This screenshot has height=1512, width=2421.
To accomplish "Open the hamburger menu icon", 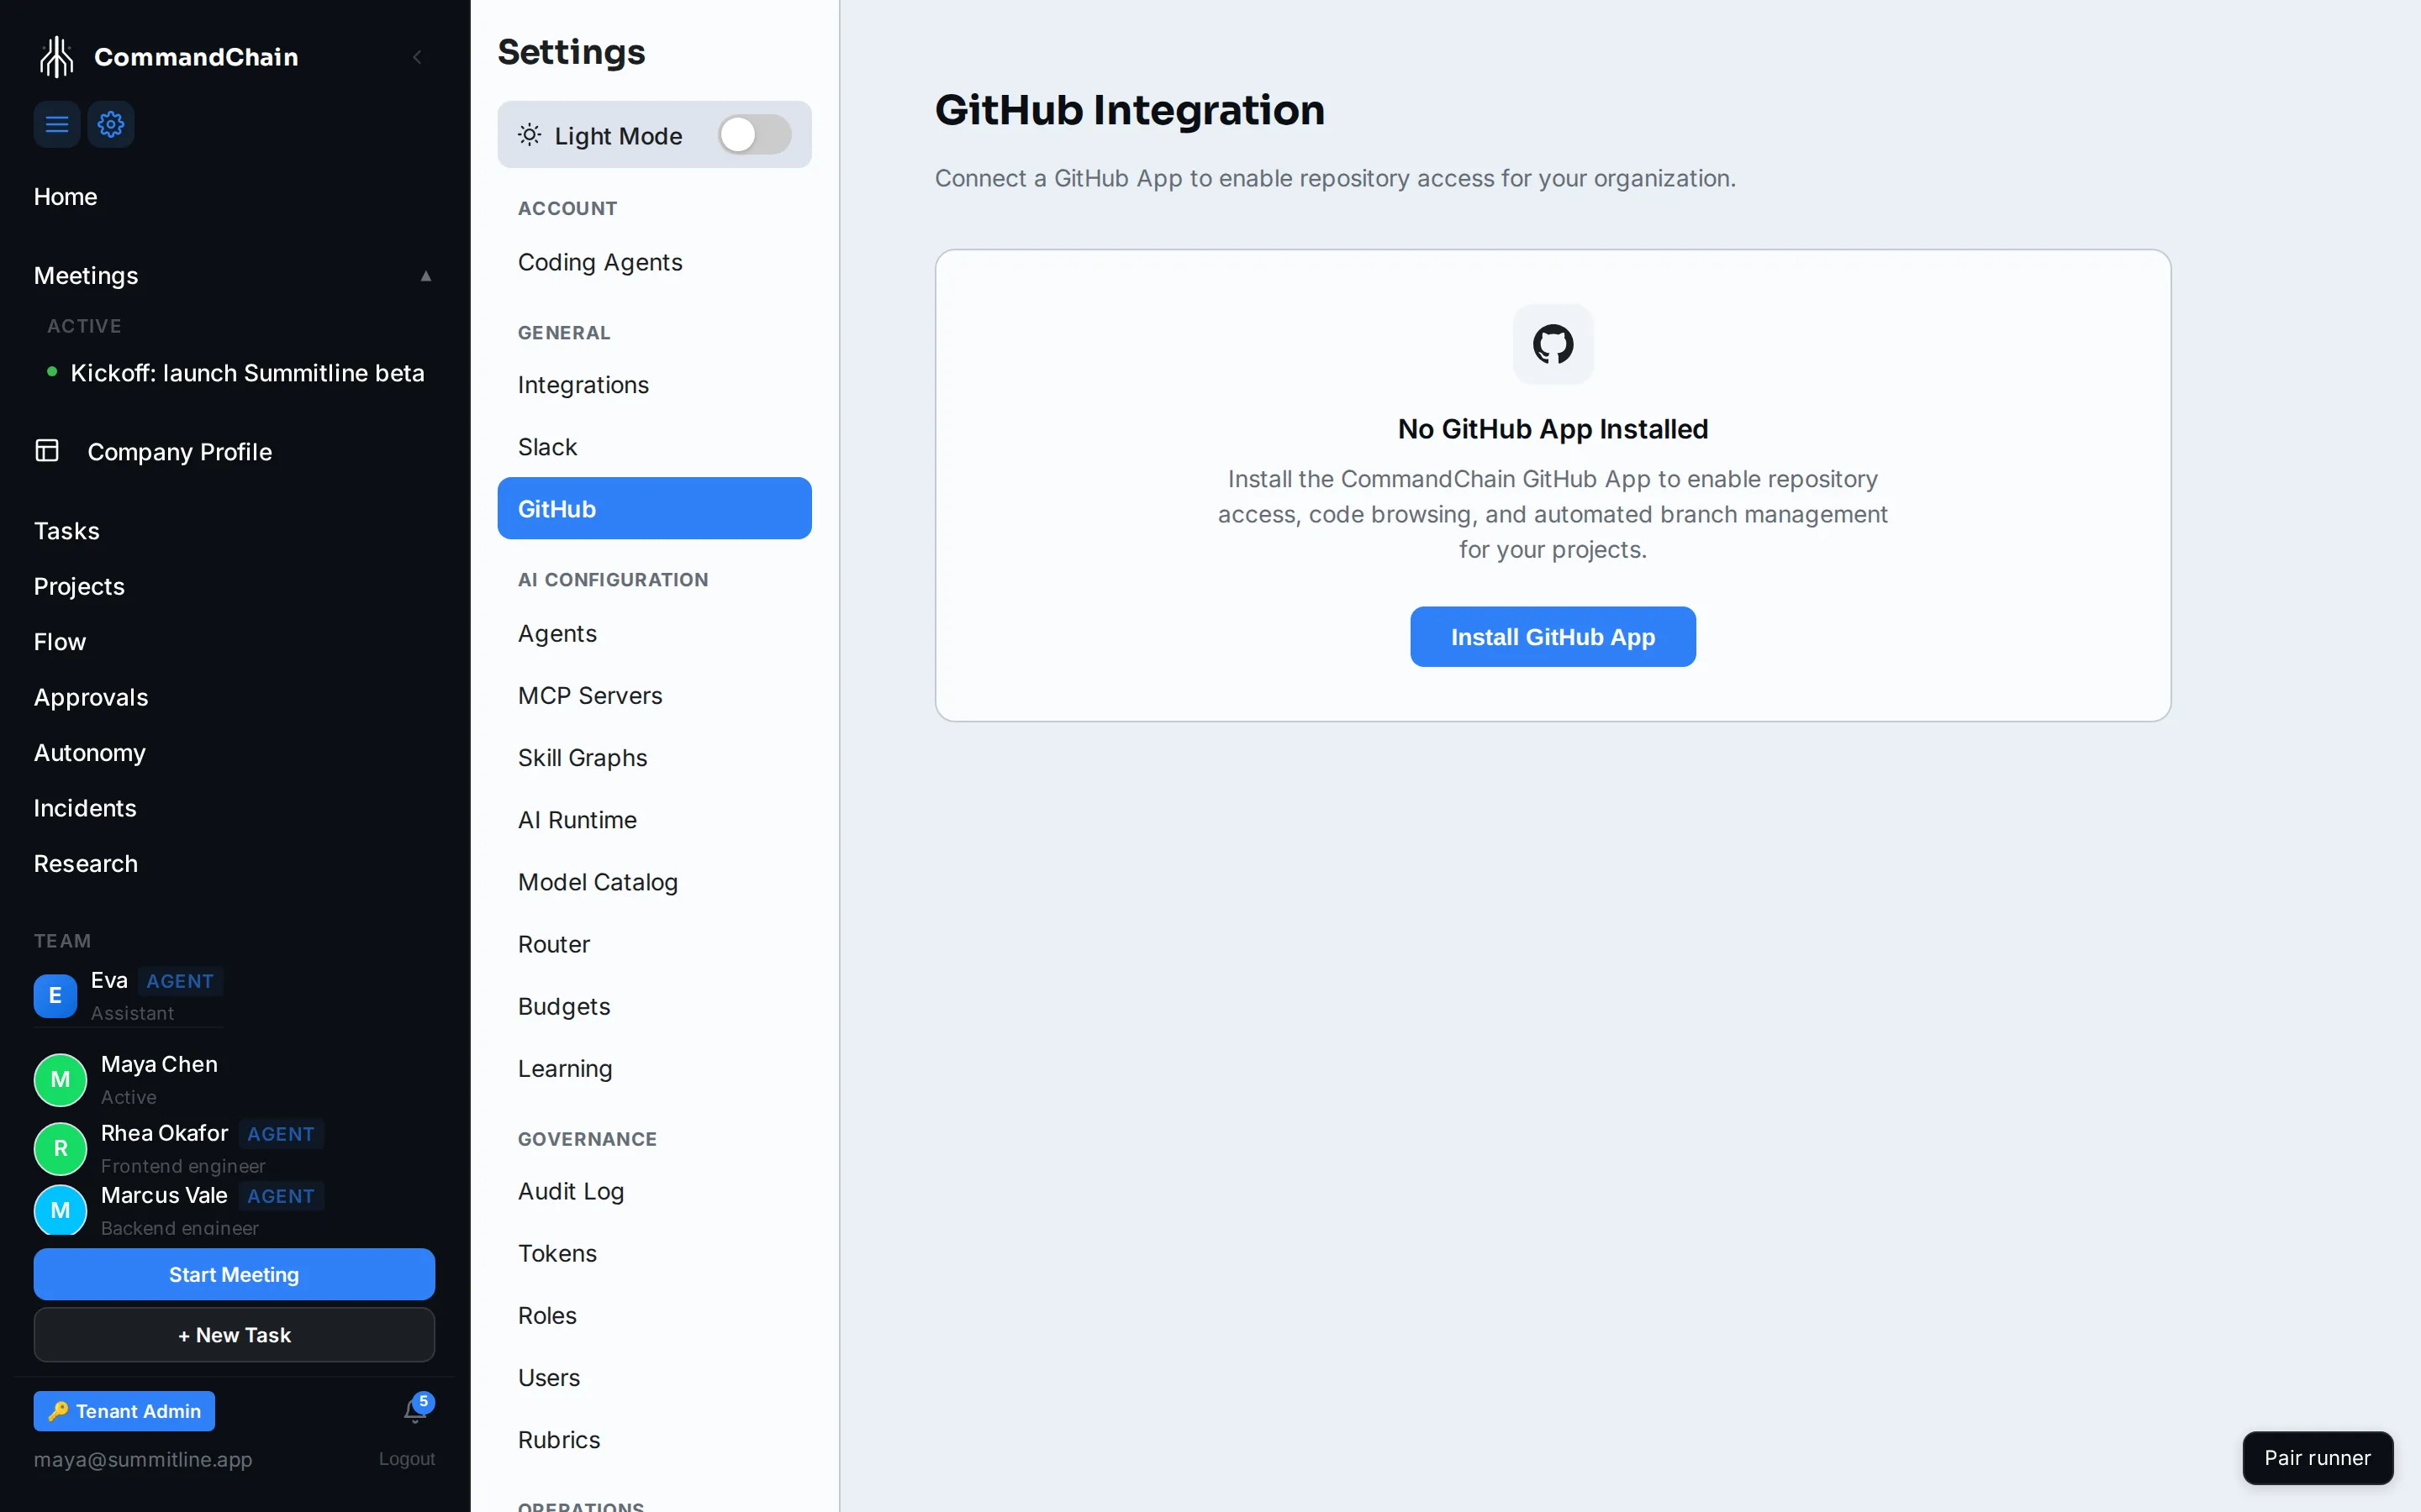I will (57, 124).
